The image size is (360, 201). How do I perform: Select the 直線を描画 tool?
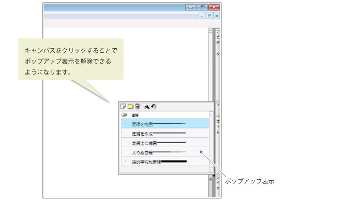point(165,124)
